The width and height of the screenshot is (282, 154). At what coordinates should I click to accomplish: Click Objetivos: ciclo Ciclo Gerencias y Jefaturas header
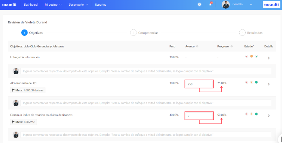click(37, 46)
